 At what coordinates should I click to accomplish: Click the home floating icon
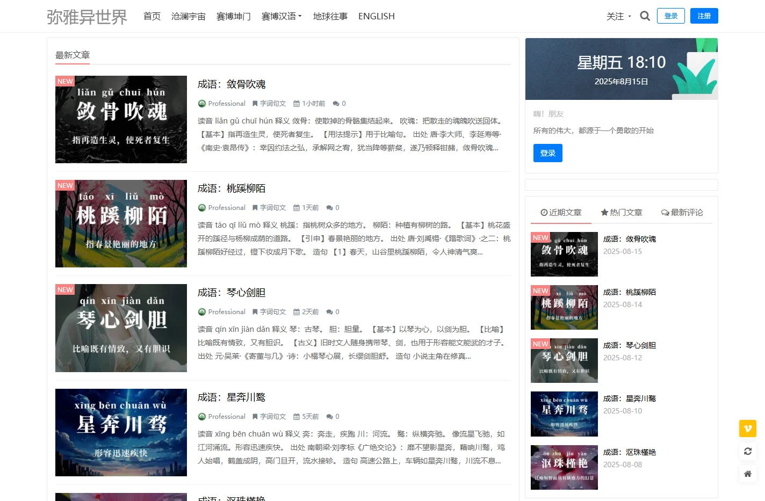(748, 474)
